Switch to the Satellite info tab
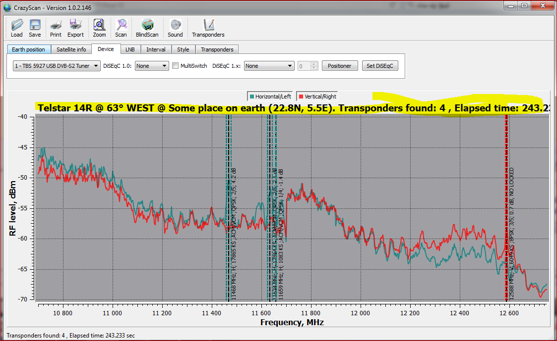 click(x=71, y=49)
